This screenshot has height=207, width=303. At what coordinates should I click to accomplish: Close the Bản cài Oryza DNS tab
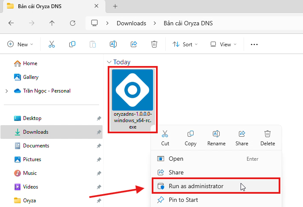[96, 6]
